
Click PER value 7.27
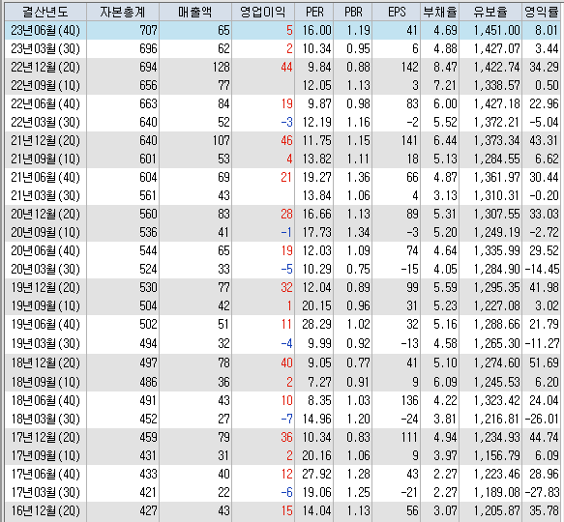point(319,382)
